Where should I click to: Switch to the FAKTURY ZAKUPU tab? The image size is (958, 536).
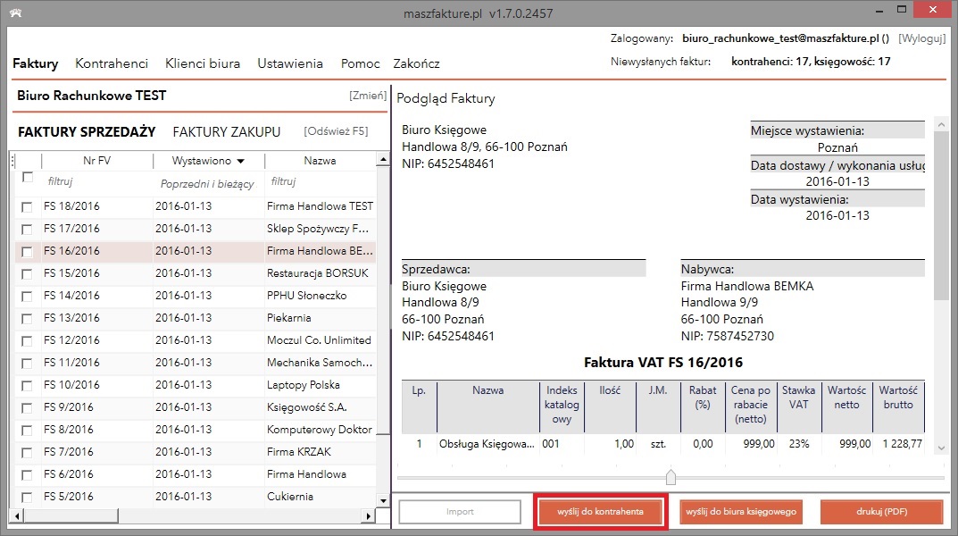point(227,132)
